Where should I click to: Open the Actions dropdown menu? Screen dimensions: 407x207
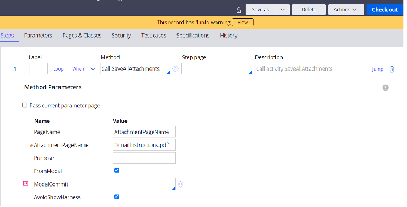coord(346,10)
